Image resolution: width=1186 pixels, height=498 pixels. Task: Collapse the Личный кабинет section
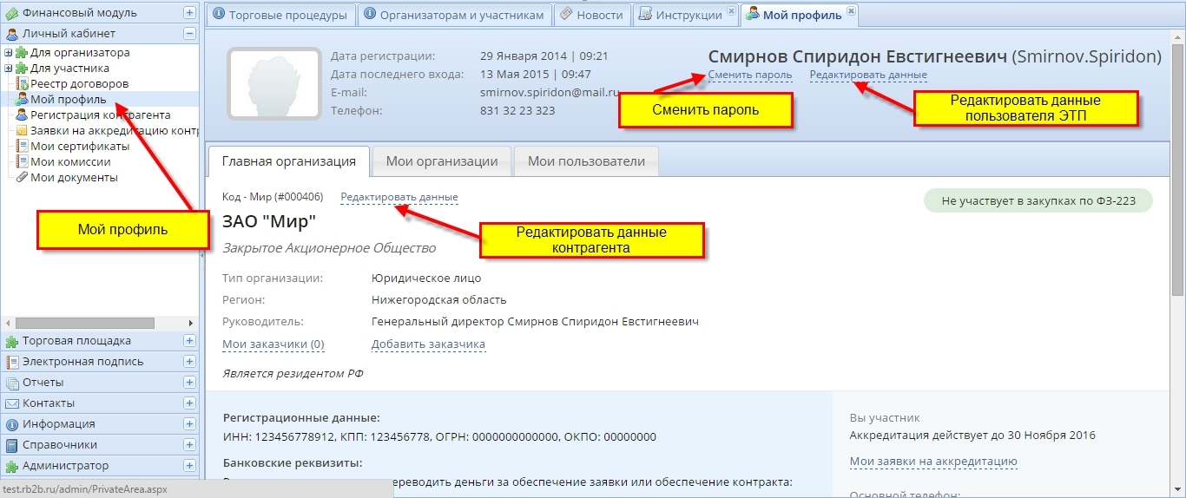[x=189, y=34]
